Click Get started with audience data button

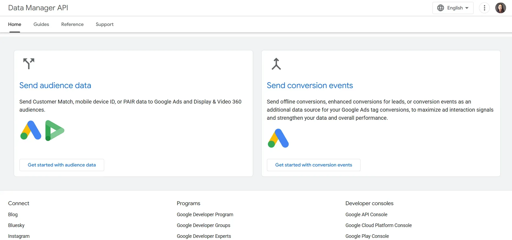pyautogui.click(x=62, y=165)
